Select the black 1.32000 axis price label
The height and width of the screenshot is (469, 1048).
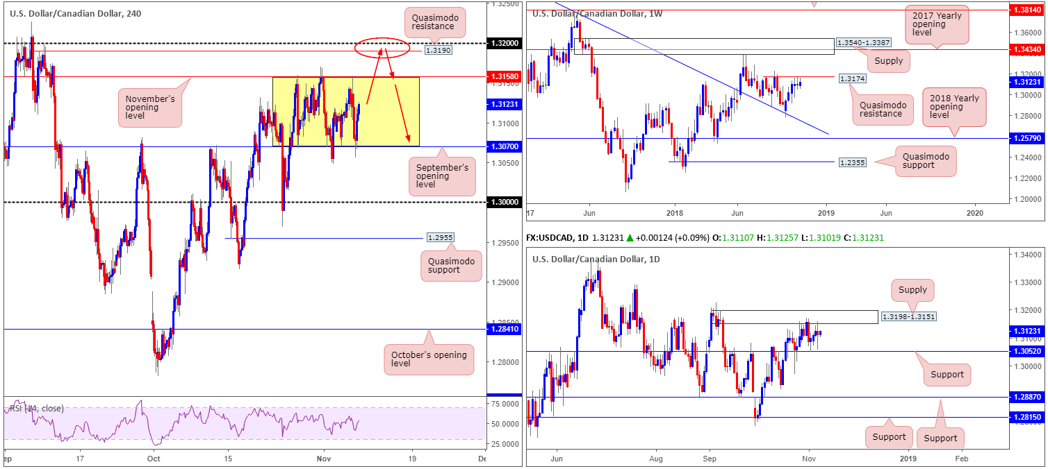tap(504, 43)
